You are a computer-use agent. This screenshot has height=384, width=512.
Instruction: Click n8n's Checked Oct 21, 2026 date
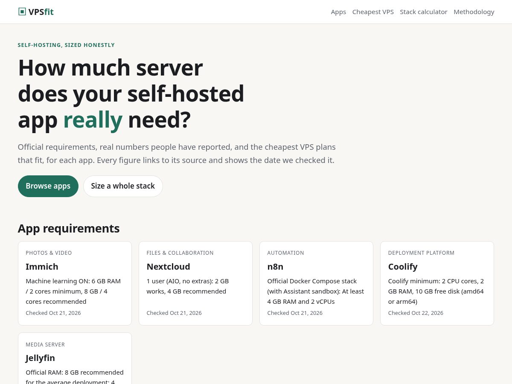pos(295,313)
